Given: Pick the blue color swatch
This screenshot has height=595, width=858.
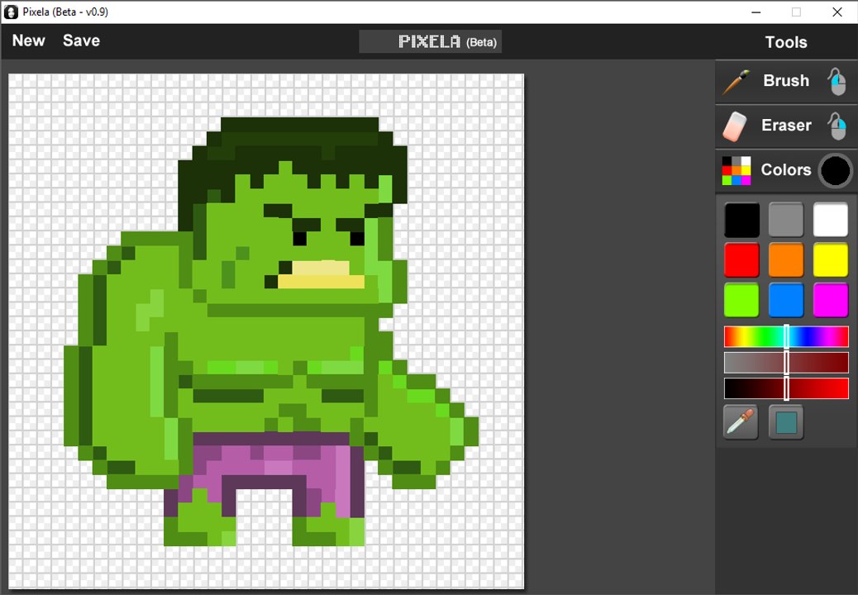Looking at the screenshot, I should pyautogui.click(x=786, y=300).
